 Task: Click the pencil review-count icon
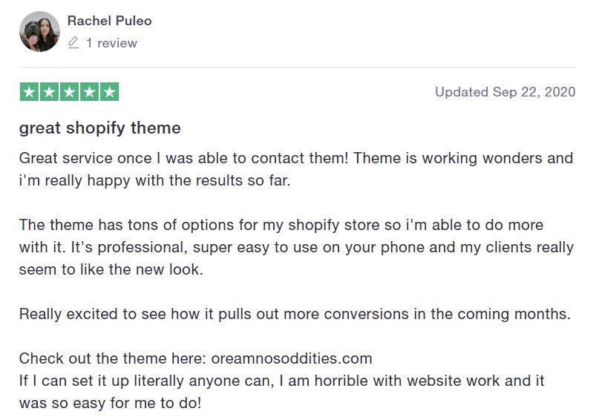pyautogui.click(x=73, y=42)
